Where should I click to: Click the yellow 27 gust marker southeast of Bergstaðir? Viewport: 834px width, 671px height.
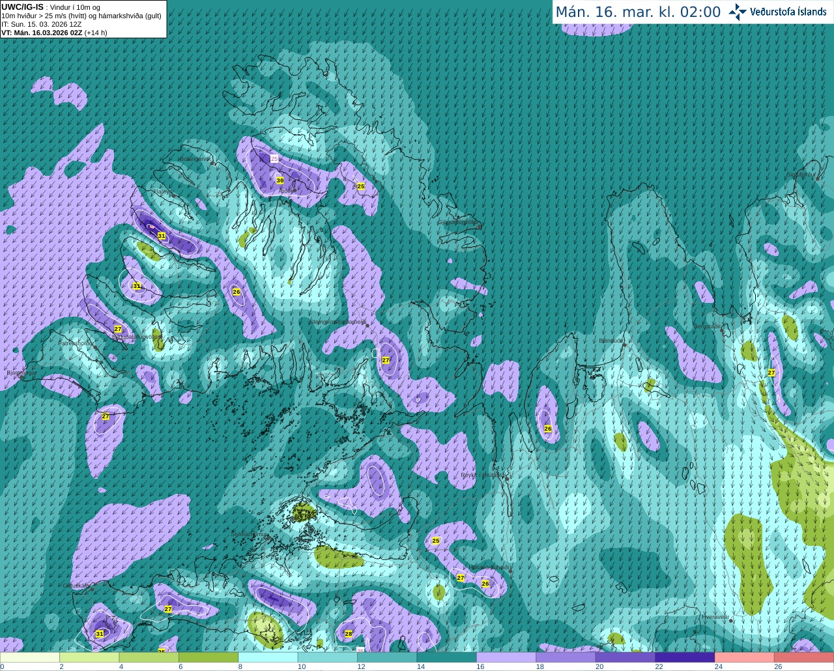[x=771, y=373]
